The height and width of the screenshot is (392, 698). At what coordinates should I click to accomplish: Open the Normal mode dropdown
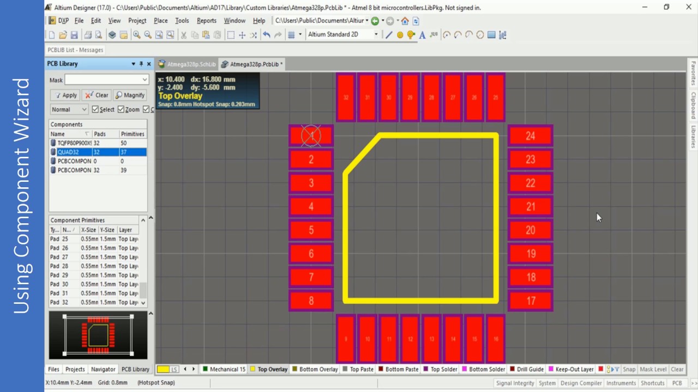(69, 109)
